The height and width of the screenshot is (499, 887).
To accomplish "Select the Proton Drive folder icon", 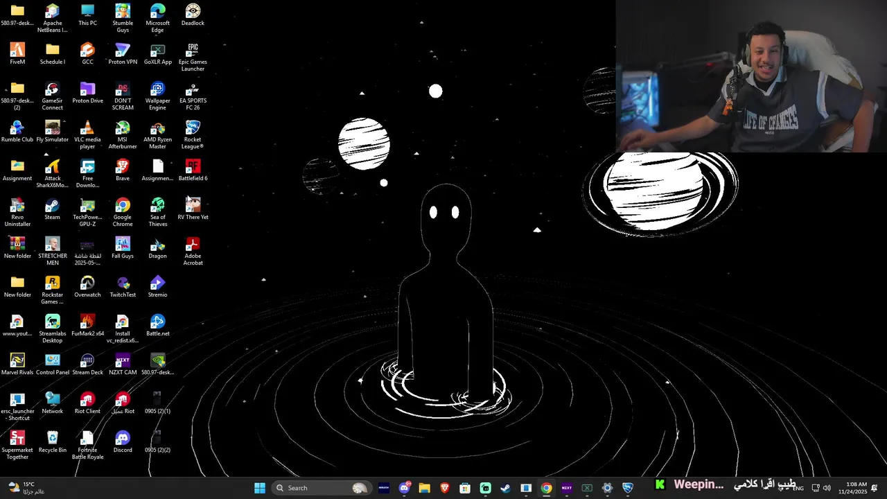I will tap(87, 92).
